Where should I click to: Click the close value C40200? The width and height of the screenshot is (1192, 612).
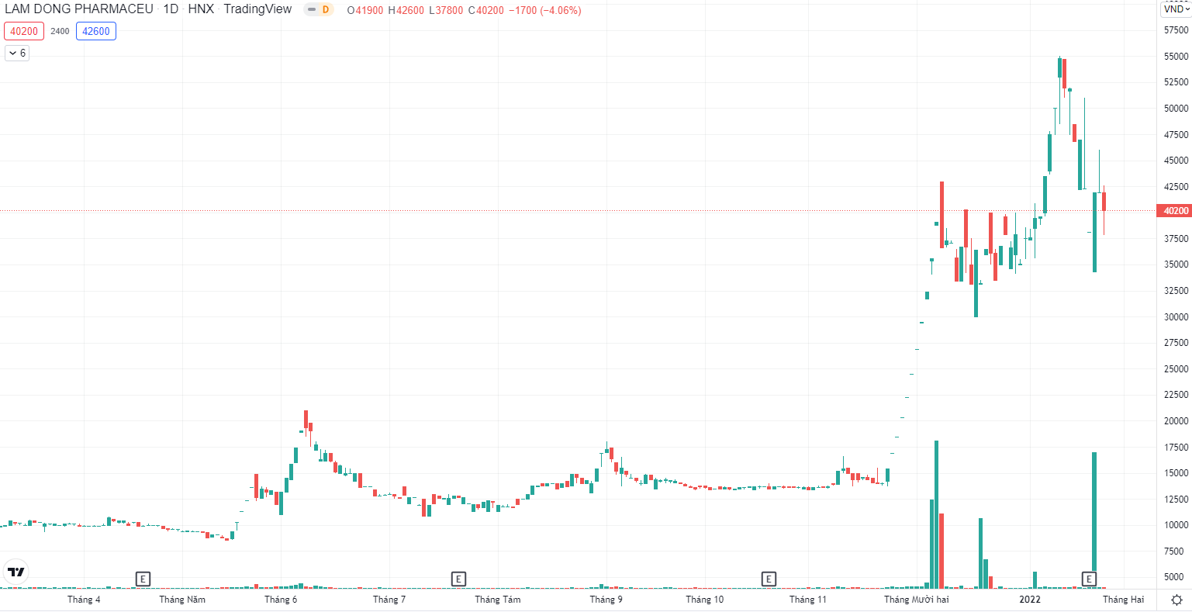(x=486, y=10)
